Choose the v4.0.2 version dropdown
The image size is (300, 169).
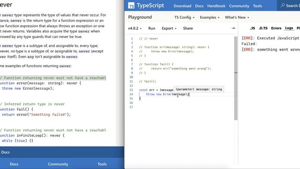(x=135, y=28)
